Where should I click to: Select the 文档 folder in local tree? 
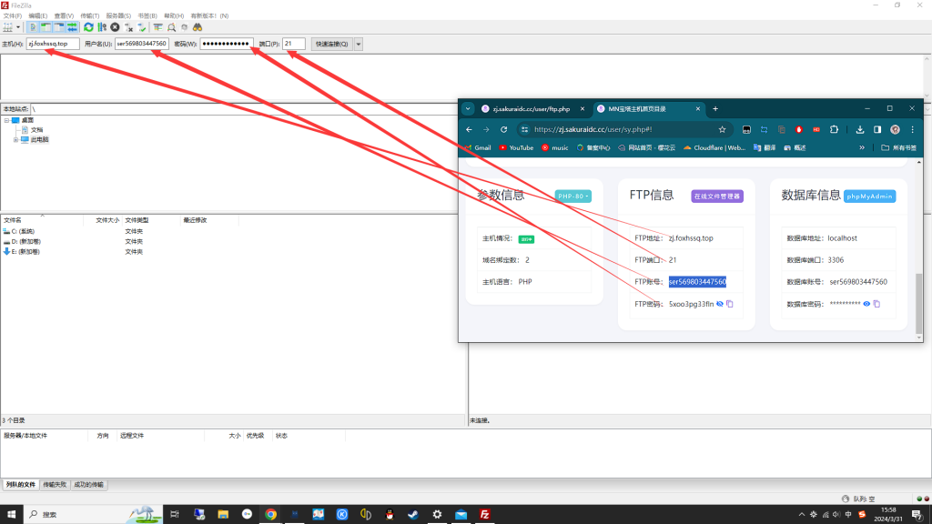[36, 130]
